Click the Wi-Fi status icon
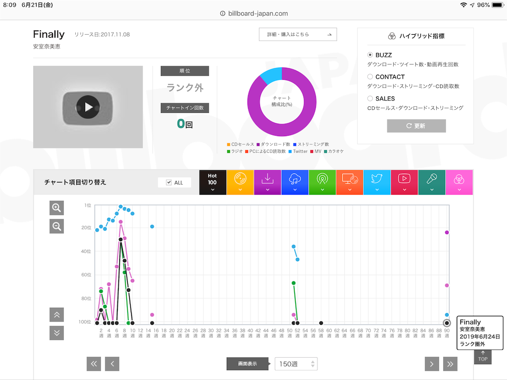The image size is (507, 380). [463, 5]
